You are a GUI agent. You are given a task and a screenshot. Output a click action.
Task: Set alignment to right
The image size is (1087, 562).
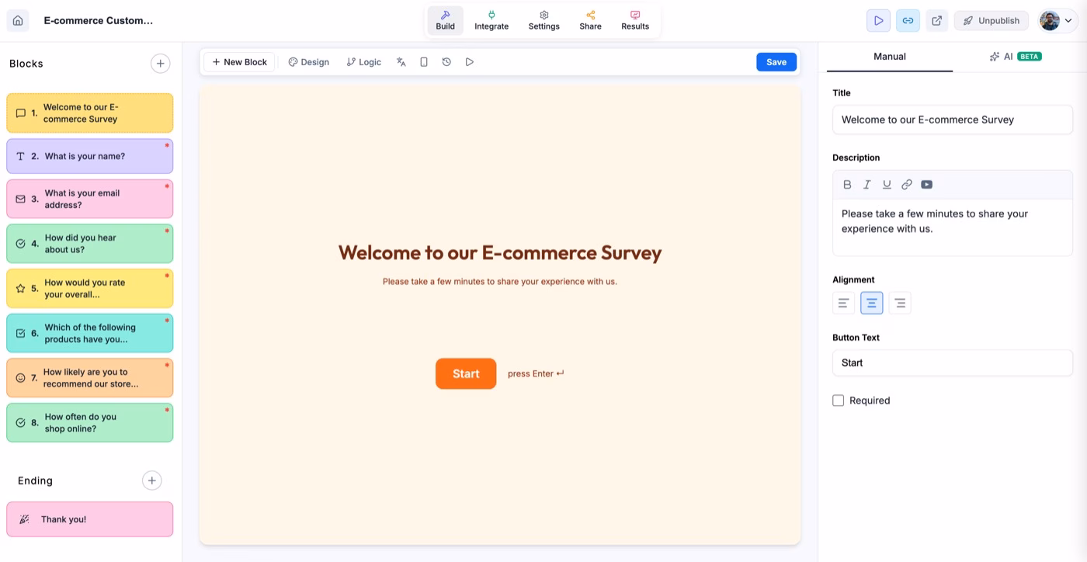900,303
